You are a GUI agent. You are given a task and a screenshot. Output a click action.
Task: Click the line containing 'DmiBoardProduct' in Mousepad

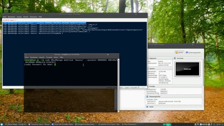tap(50, 28)
